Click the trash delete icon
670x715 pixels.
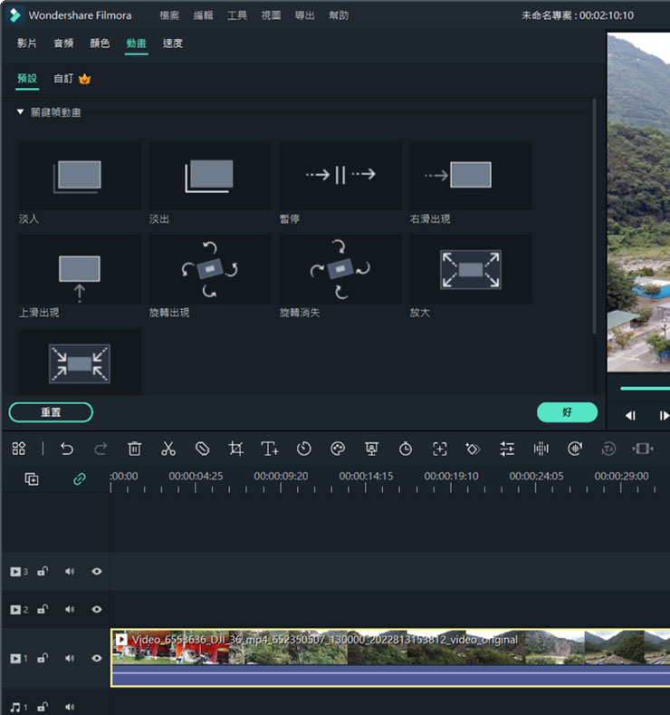click(x=135, y=449)
